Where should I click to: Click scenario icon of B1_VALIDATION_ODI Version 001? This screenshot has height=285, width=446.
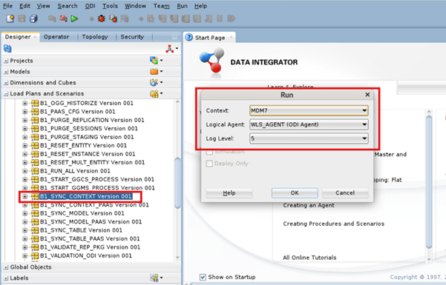35,256
